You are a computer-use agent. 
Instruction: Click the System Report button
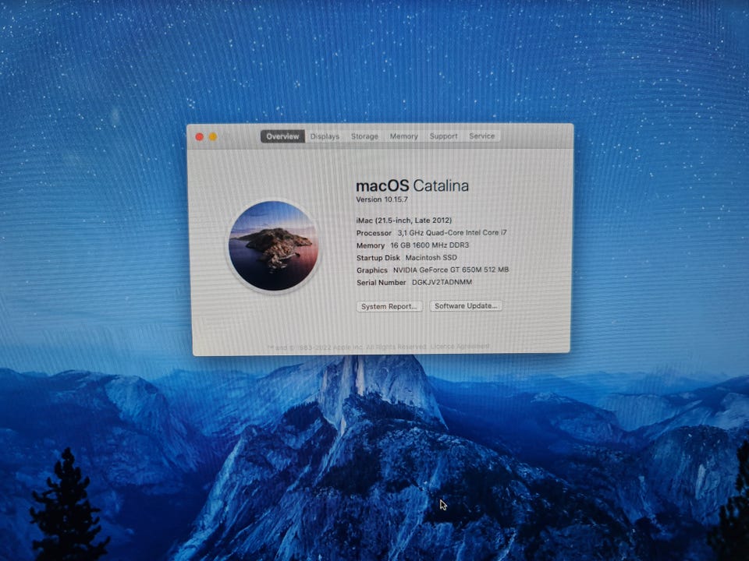point(389,306)
